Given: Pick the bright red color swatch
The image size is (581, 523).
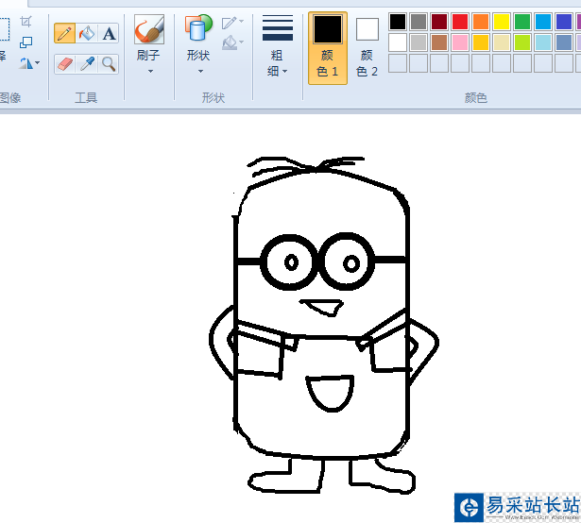Looking at the screenshot, I should [x=460, y=22].
